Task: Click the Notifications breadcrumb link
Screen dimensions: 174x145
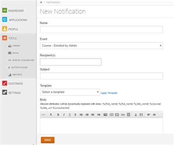Action: click(53, 2)
